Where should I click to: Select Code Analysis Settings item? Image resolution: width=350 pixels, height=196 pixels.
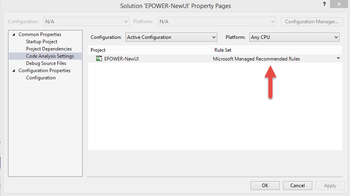(50, 56)
